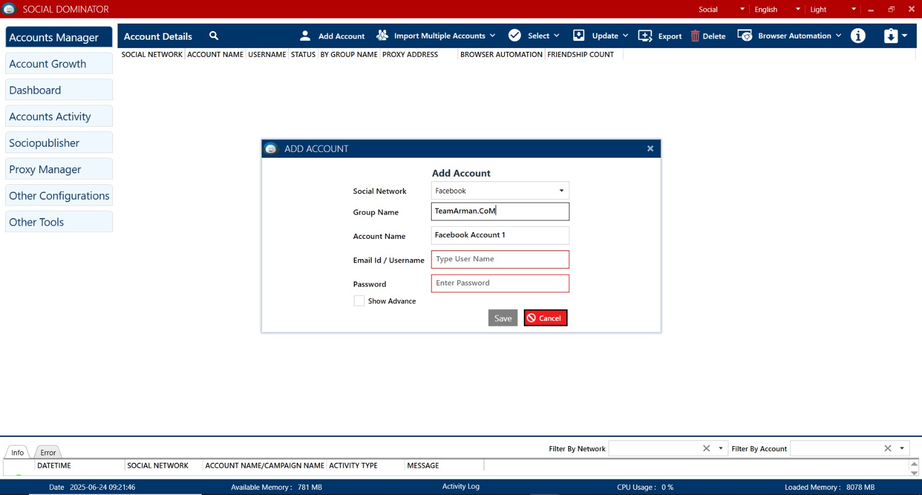
Task: Open the Filter By Account dropdown arrow
Action: [x=902, y=448]
